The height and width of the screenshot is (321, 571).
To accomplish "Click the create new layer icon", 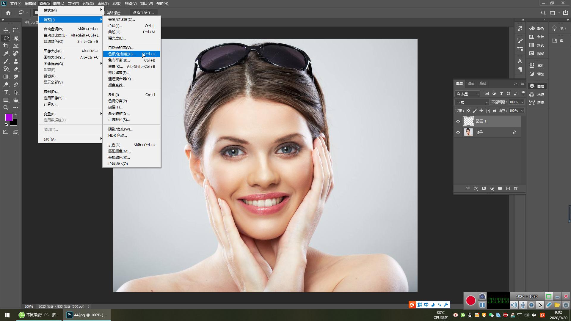I will tap(508, 188).
